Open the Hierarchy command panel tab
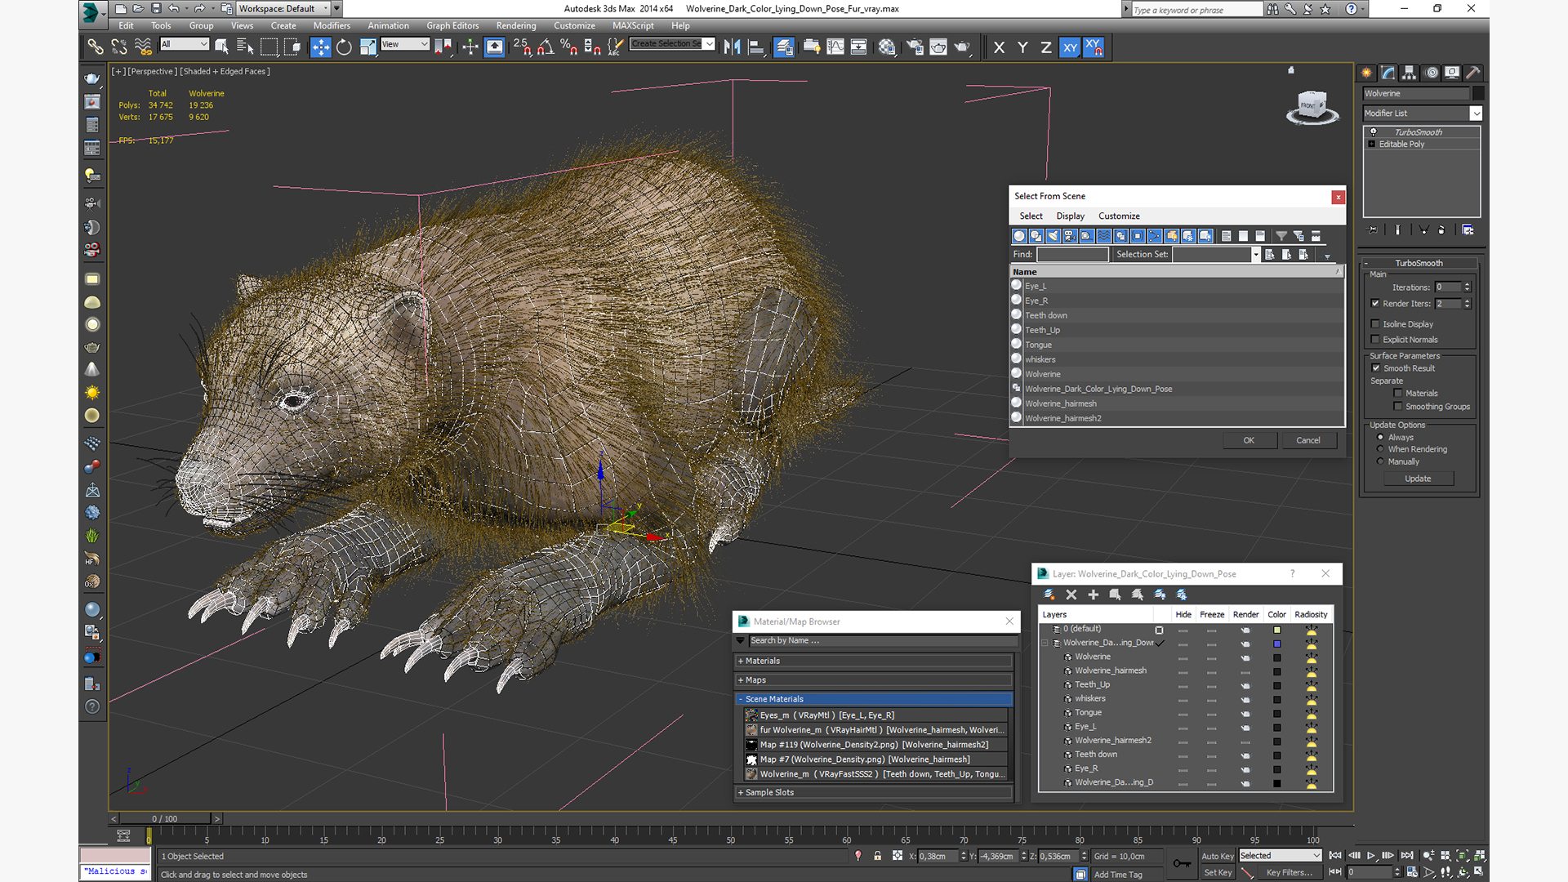The width and height of the screenshot is (1568, 882). [x=1409, y=73]
